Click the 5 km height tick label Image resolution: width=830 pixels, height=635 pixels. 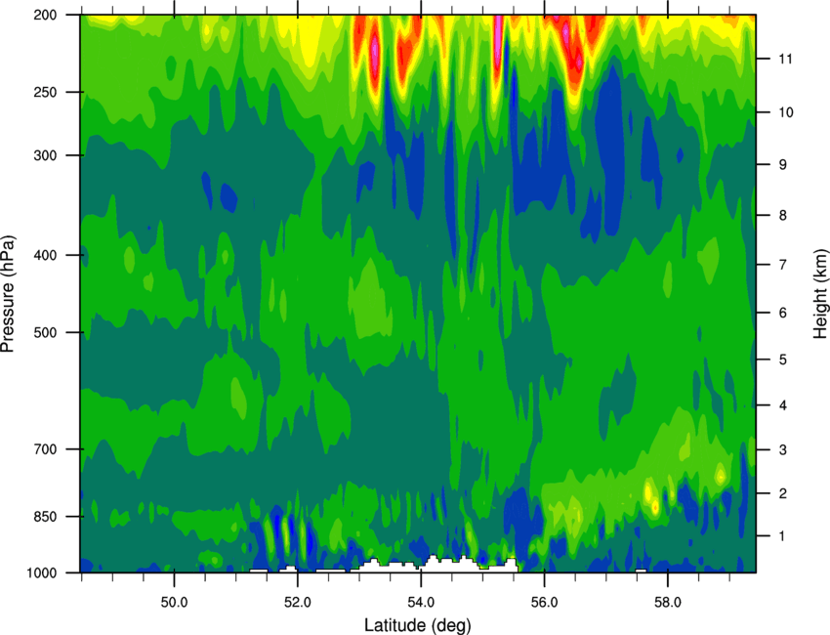click(x=782, y=360)
